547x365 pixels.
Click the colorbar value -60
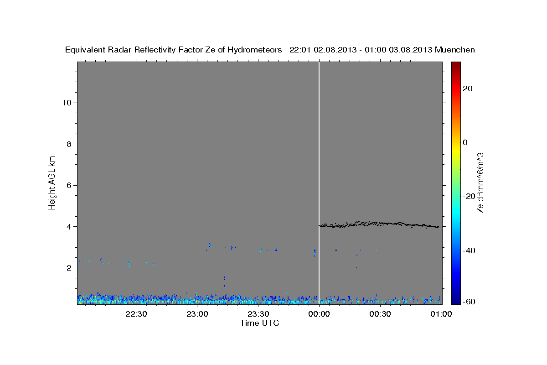[x=470, y=302]
